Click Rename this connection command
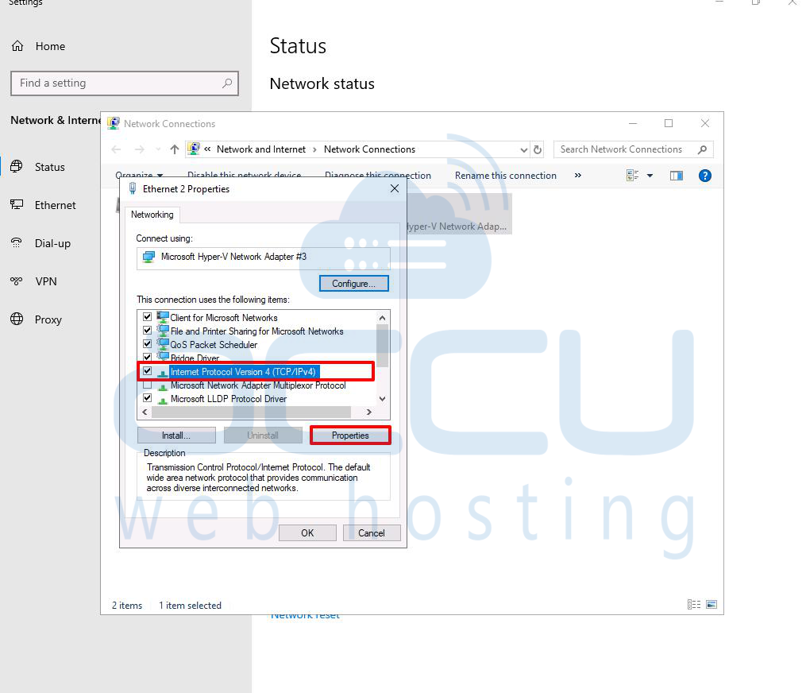The image size is (806, 693). point(505,176)
